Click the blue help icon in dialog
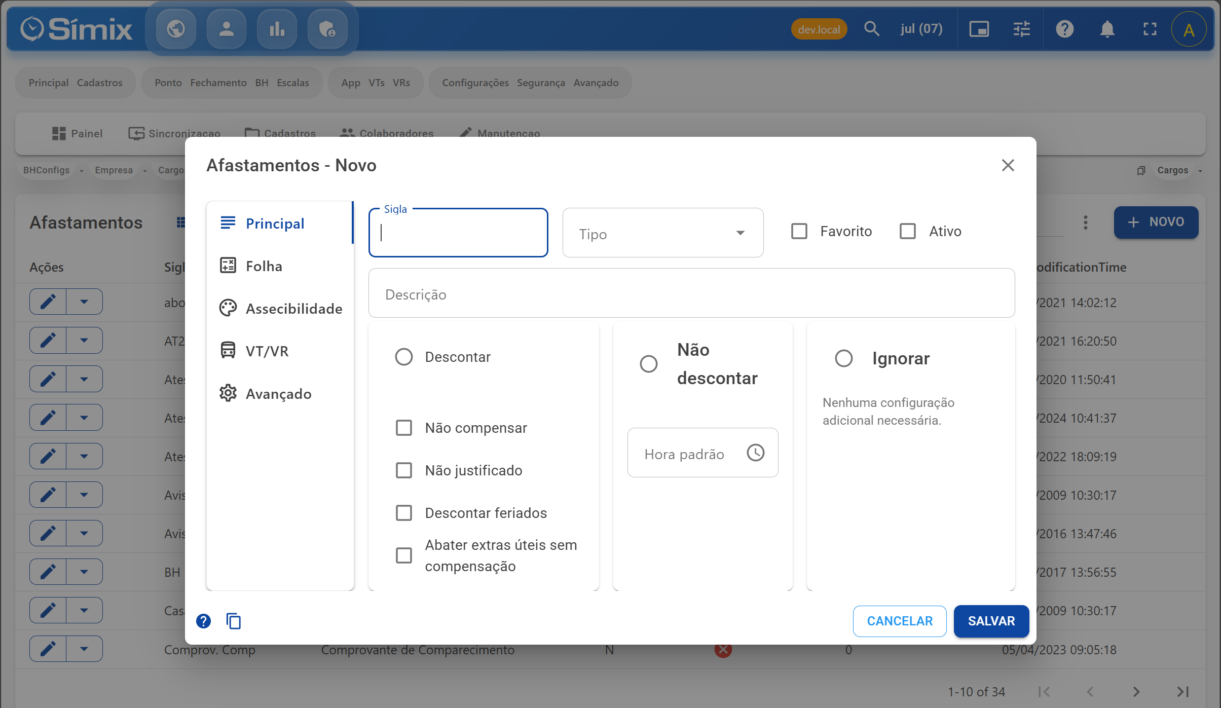This screenshot has height=708, width=1221. [203, 621]
